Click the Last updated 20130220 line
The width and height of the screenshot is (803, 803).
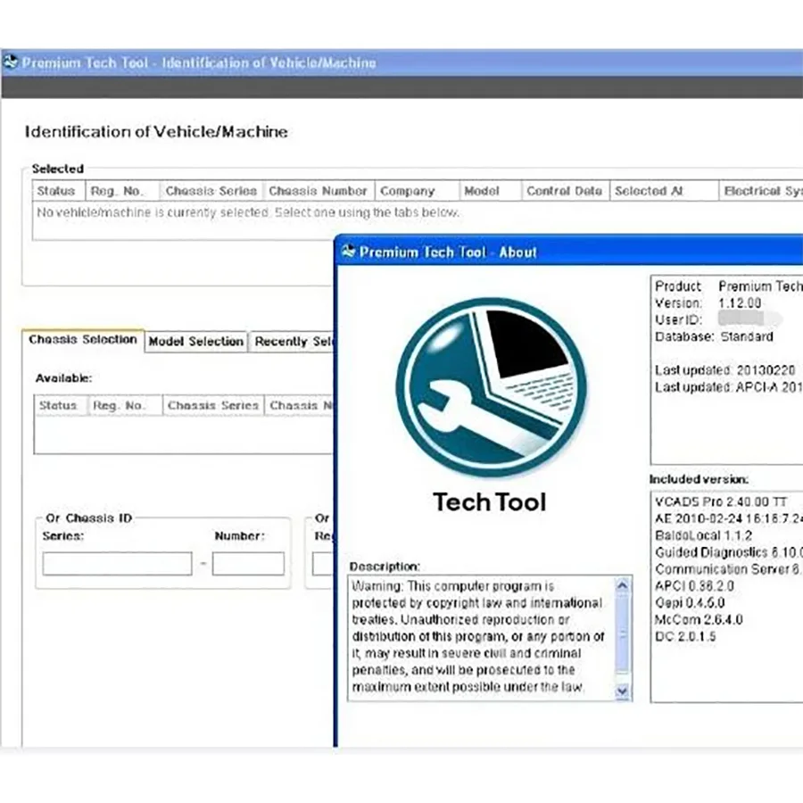pos(724,370)
